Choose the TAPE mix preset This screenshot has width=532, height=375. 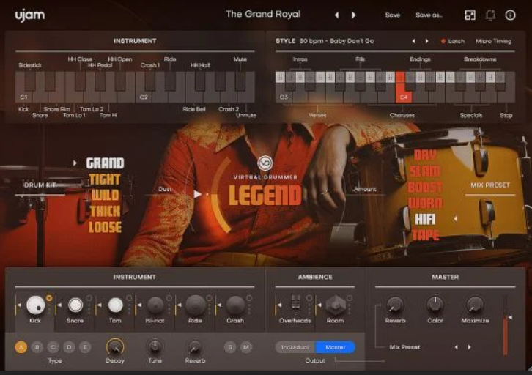coord(426,235)
